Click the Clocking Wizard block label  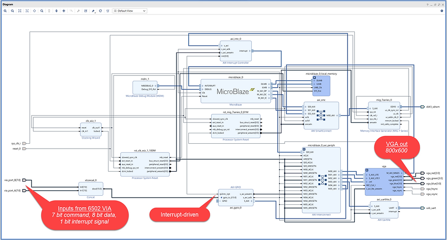click(91, 138)
